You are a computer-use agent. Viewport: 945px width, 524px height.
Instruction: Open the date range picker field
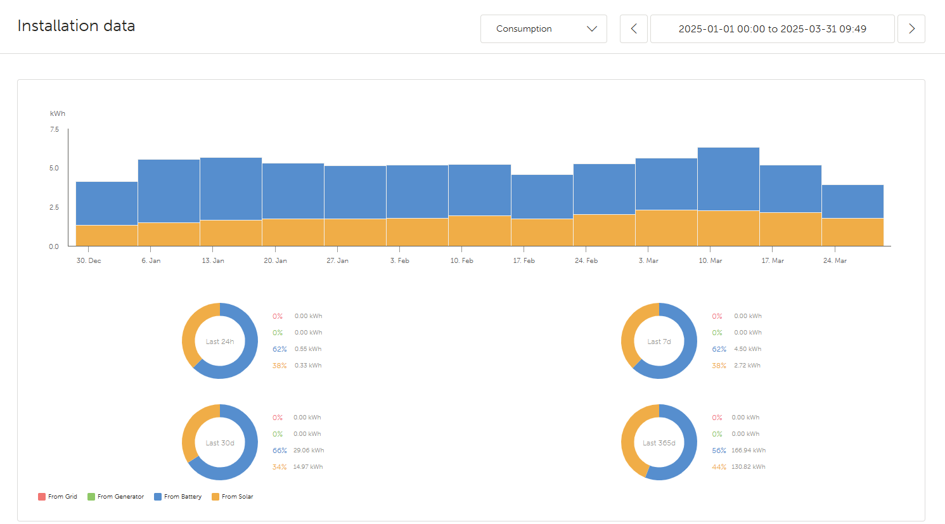[772, 29]
